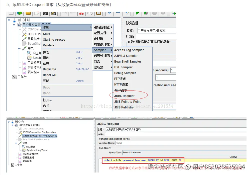250x175 pixels.
Task: Select 用表格察看结果 in the JDBC Request tree
Action: click(x=30, y=154)
